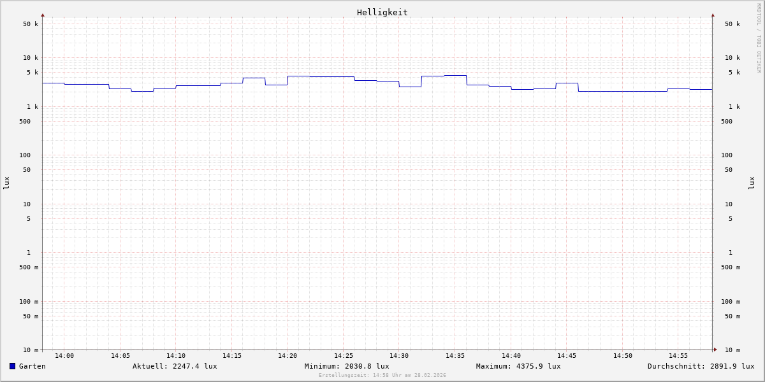765x382 pixels.
Task: Click the RRDTOOL / TOBI OETIKER watermark
Action: pyautogui.click(x=759, y=38)
